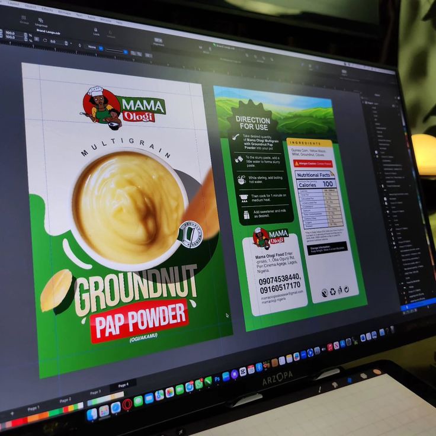Open the Effects menu
The height and width of the screenshot is (436, 436).
pyautogui.click(x=47, y=9)
